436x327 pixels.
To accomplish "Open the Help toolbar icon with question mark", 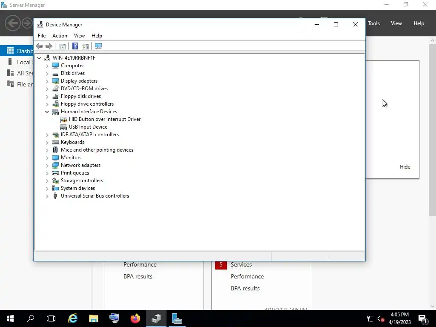I will click(x=75, y=46).
